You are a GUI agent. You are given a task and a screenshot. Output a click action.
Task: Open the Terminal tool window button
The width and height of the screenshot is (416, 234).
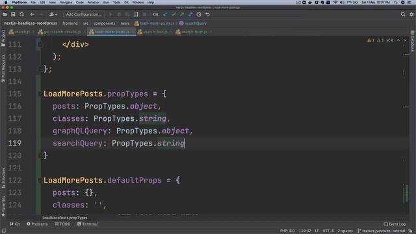[88, 224]
